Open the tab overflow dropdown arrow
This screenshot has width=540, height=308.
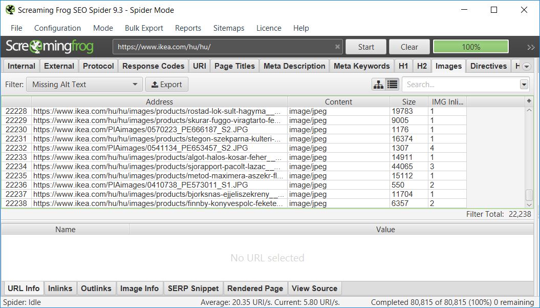(526, 67)
